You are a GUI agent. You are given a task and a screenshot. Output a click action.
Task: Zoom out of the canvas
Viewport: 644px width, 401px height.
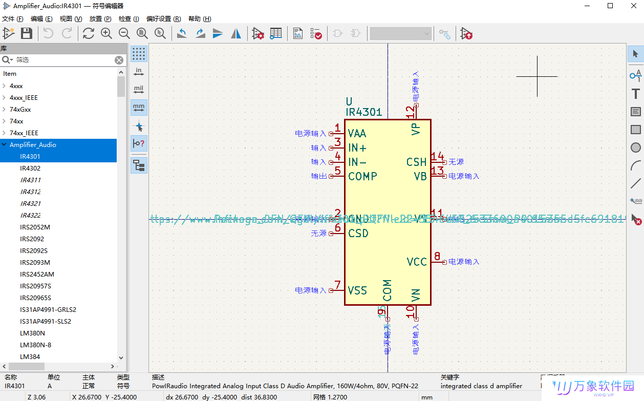pyautogui.click(x=124, y=34)
